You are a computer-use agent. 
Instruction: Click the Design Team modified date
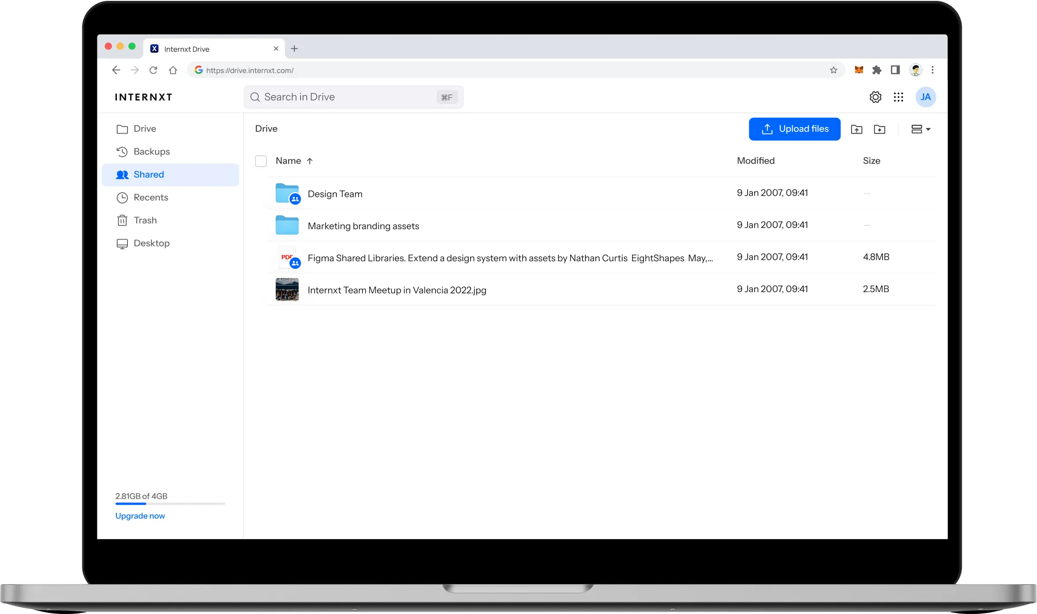pos(772,193)
